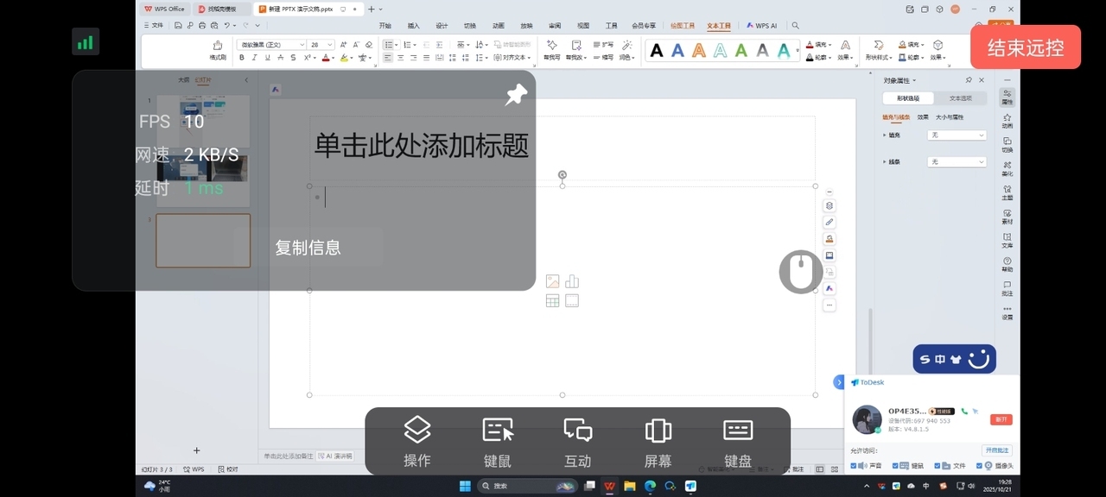Switch to the 文本选项 properties tab
1106x497 pixels.
point(961,98)
